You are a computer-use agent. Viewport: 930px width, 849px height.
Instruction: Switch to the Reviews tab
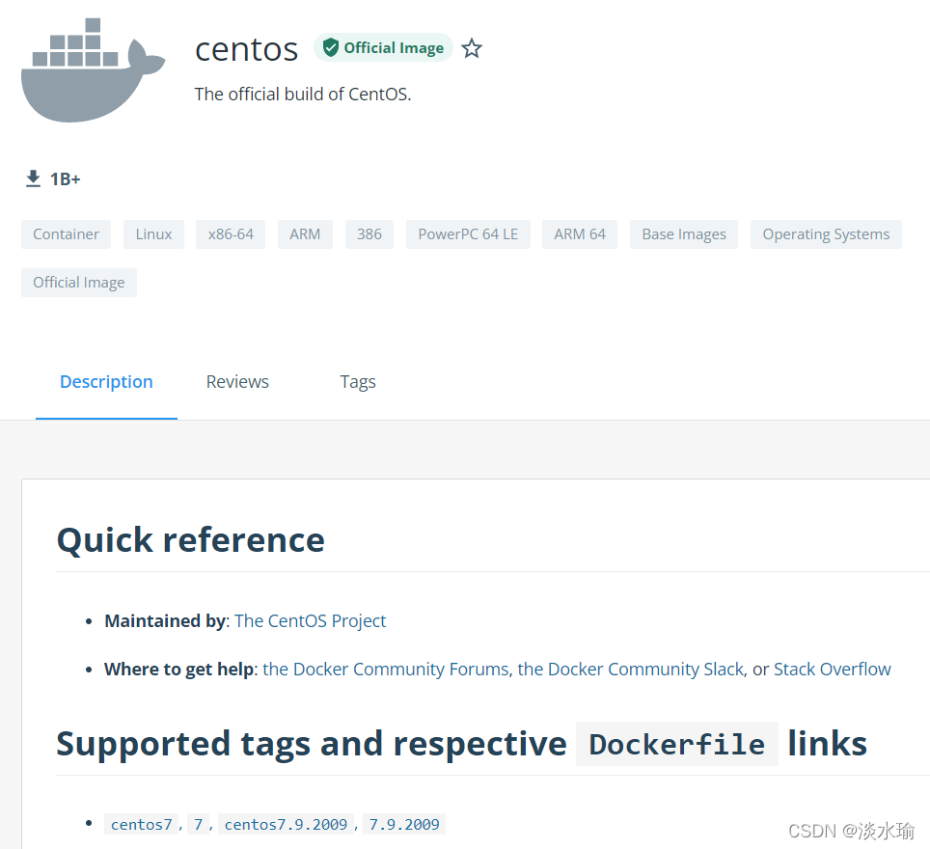click(237, 381)
